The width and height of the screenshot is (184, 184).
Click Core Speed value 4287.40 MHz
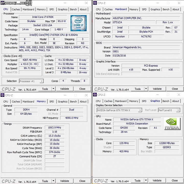(x=30, y=60)
